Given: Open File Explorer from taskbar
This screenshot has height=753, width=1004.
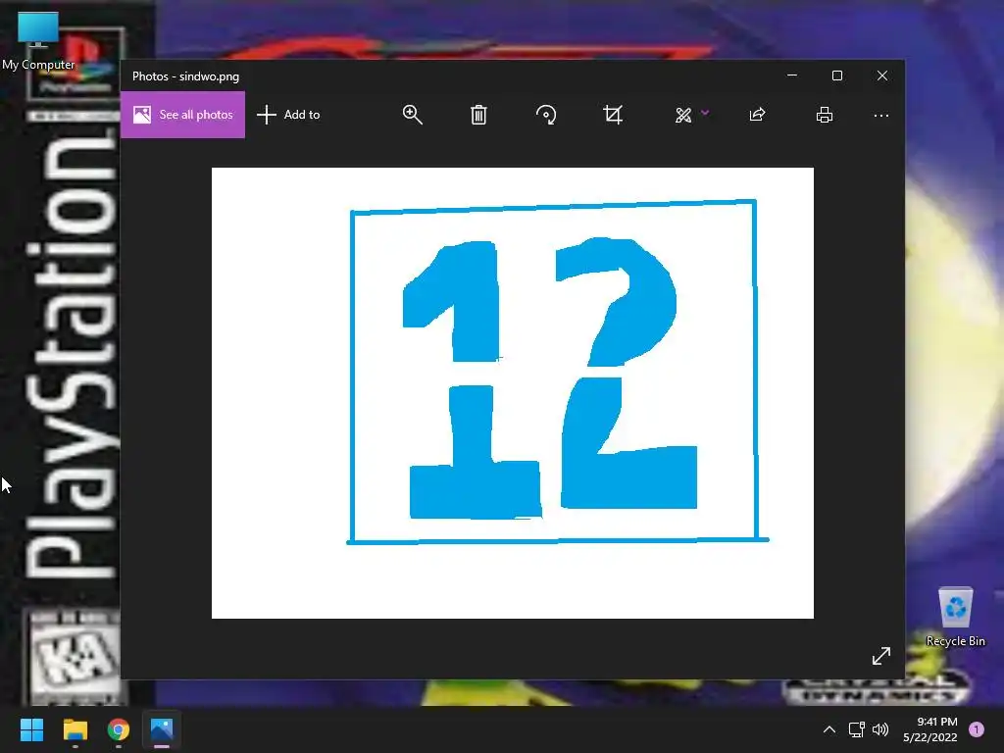Looking at the screenshot, I should coord(75,729).
